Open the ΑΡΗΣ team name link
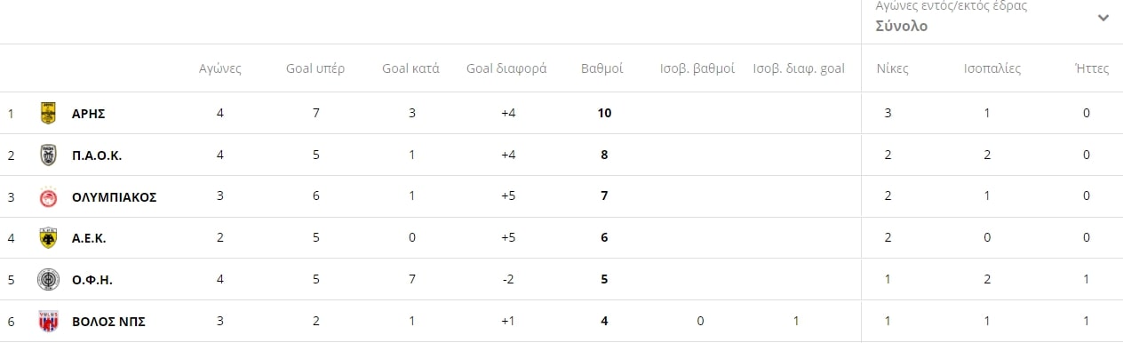The width and height of the screenshot is (1123, 343). 89,113
